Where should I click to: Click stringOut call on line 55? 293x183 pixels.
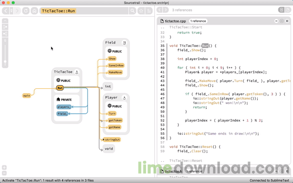click(194, 134)
